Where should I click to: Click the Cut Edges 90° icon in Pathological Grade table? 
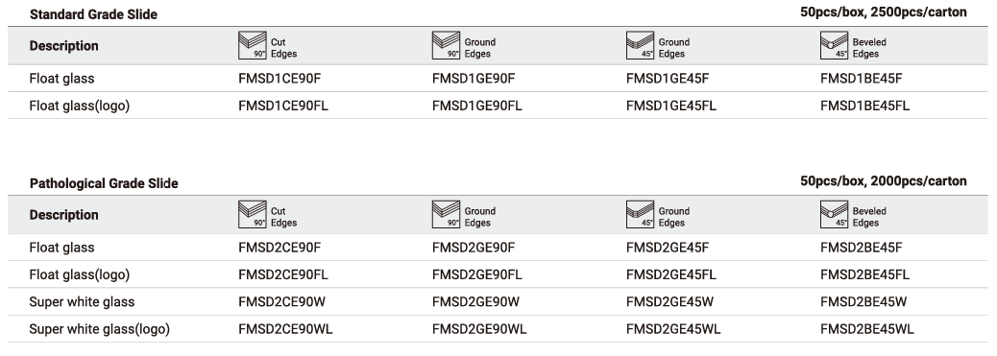tap(253, 215)
